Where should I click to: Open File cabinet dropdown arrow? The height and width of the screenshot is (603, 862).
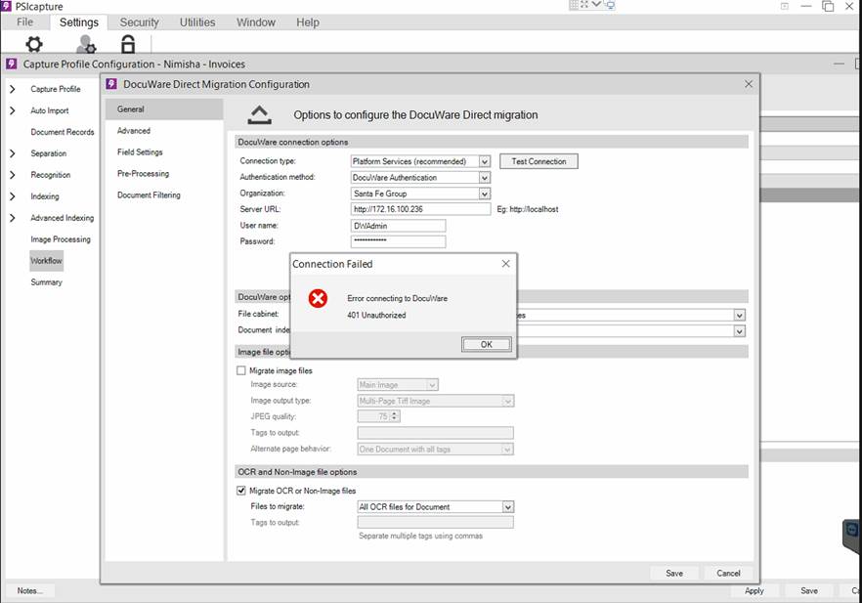(739, 315)
